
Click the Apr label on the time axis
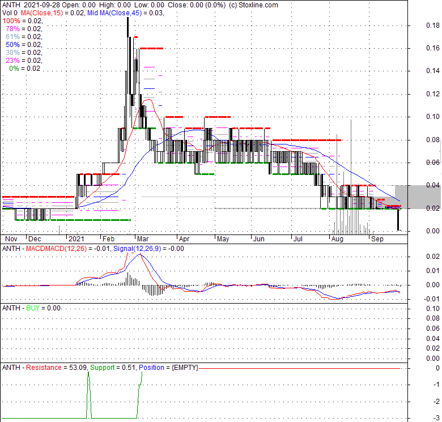184,239
